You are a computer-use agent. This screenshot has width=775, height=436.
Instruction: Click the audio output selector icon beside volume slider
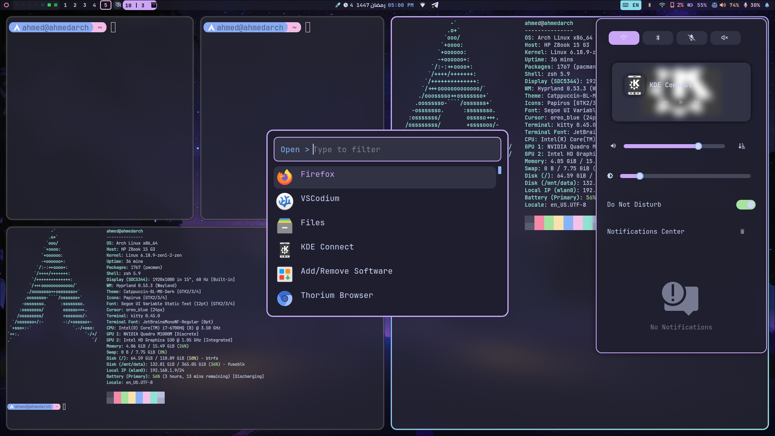[742, 146]
